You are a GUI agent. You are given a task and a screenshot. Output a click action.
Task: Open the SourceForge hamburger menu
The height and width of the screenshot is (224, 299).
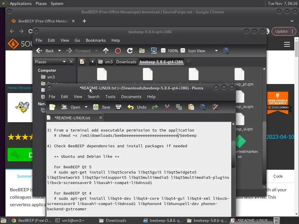287,44
